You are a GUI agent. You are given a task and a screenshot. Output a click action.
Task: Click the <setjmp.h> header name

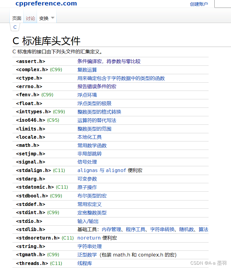31,154
